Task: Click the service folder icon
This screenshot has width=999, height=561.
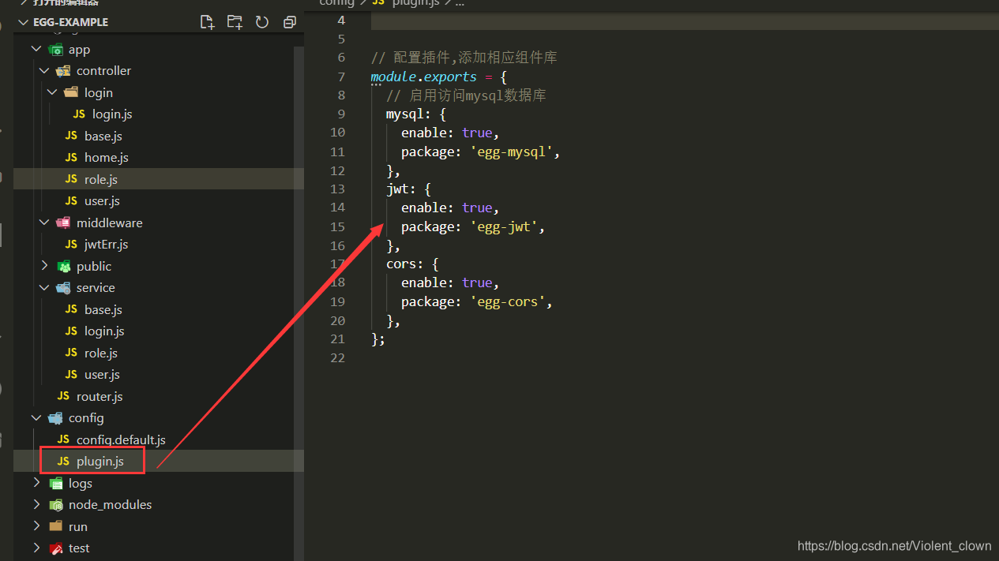Action: tap(63, 287)
